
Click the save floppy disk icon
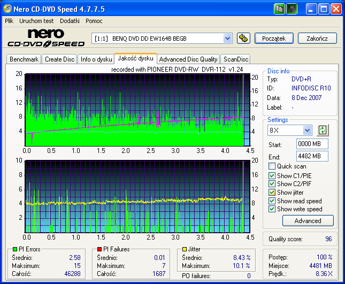pyautogui.click(x=292, y=9)
